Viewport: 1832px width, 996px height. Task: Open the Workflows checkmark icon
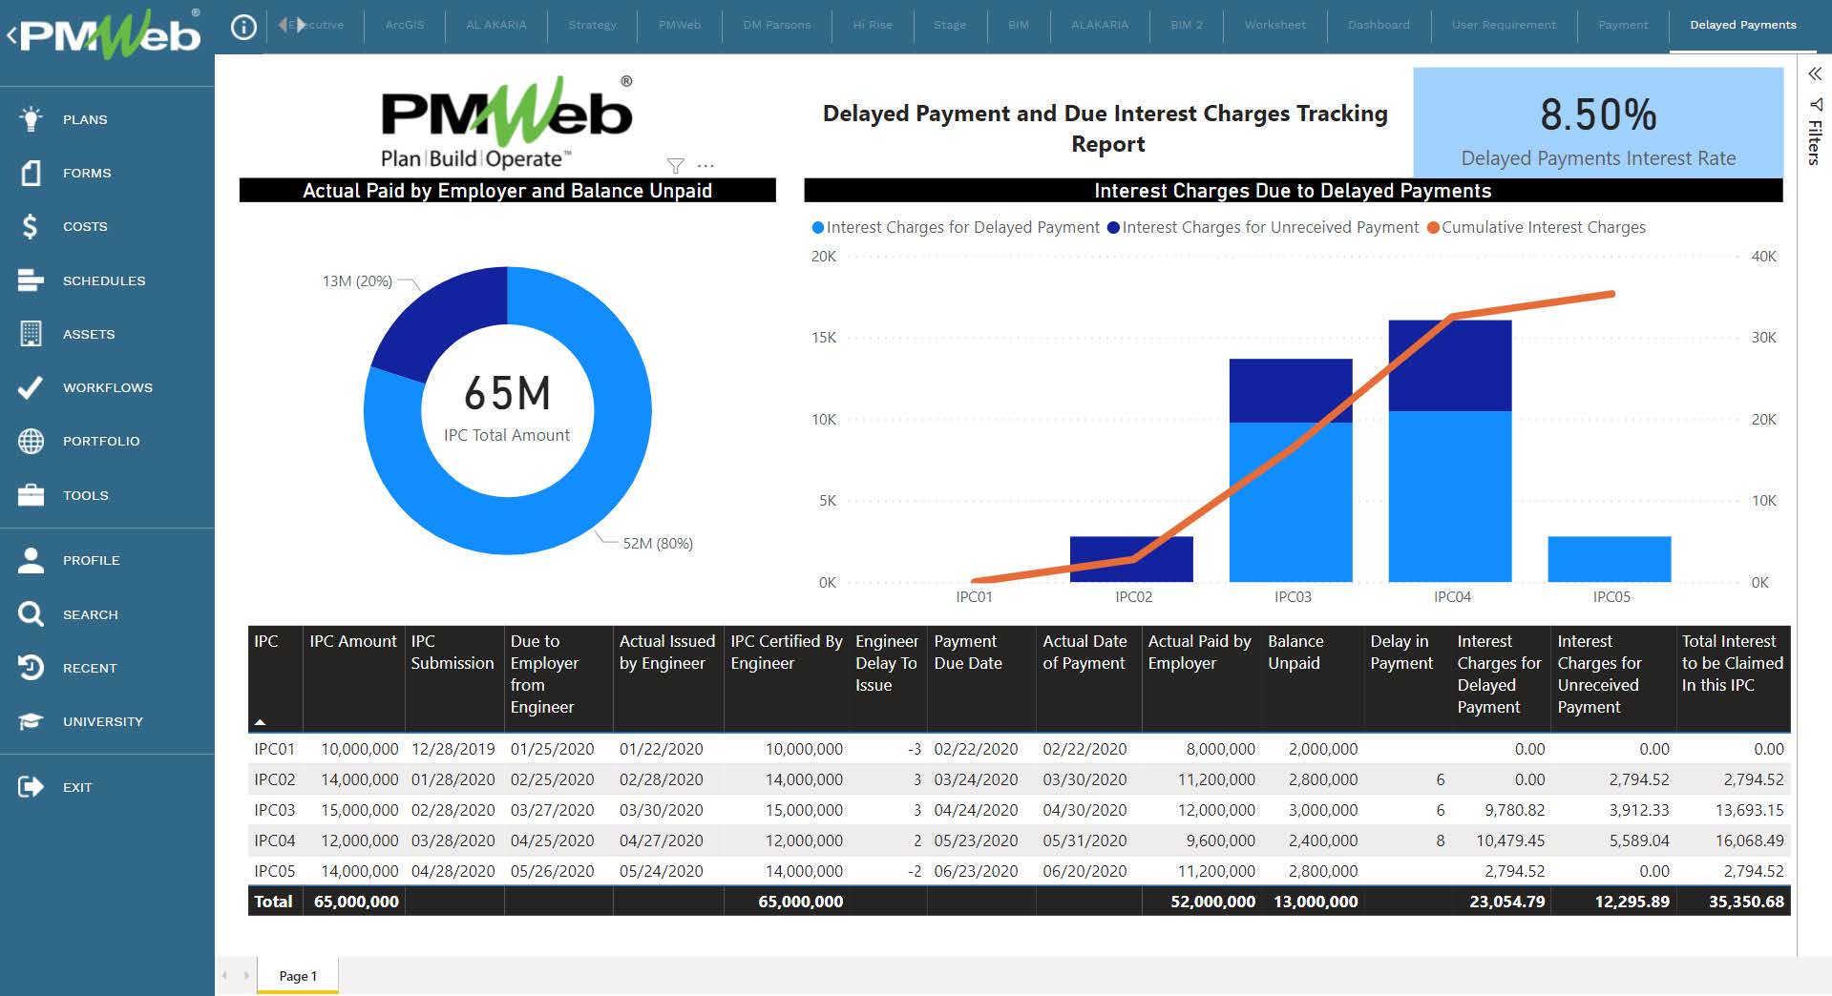31,386
